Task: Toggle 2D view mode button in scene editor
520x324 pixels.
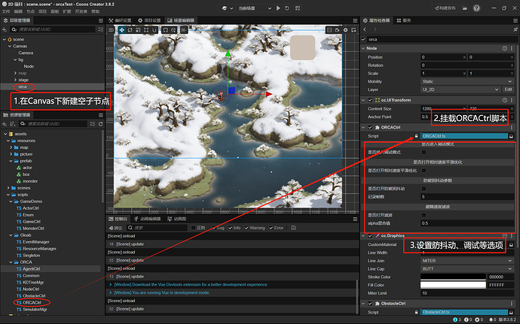Action: pyautogui.click(x=111, y=30)
